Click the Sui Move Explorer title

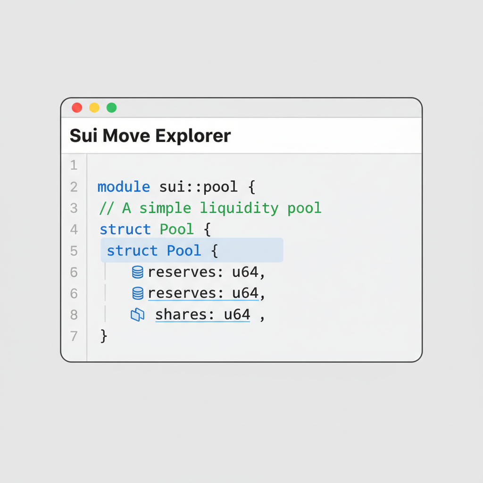pos(150,135)
